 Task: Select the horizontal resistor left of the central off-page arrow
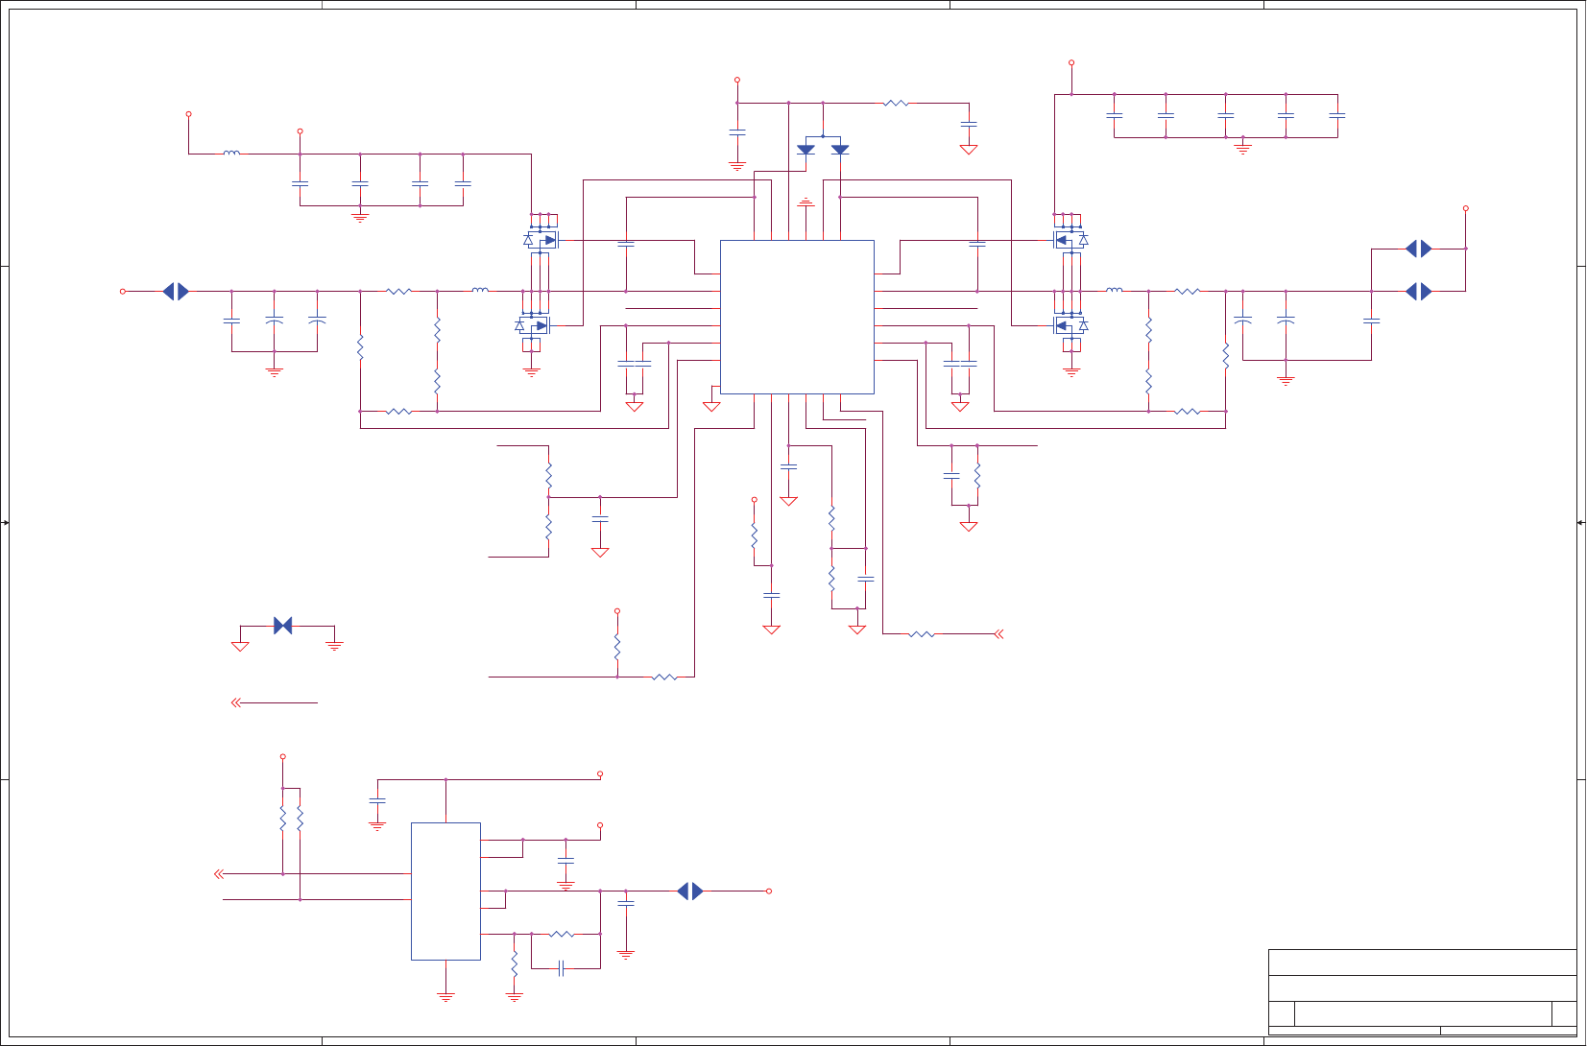click(922, 633)
